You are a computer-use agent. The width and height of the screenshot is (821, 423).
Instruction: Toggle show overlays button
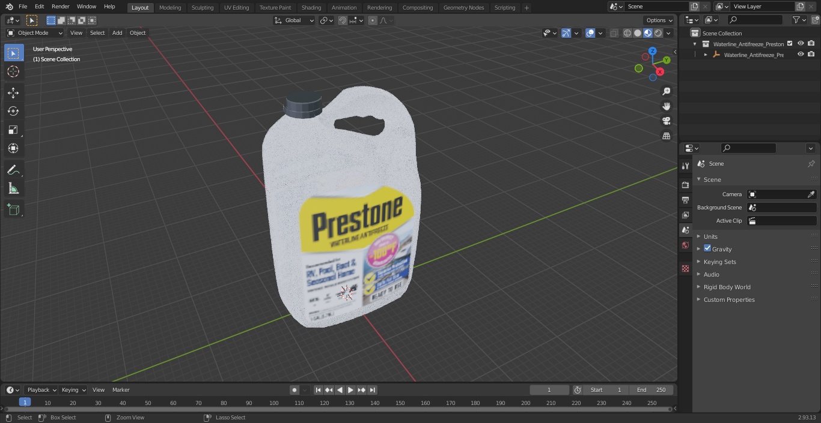coord(590,33)
